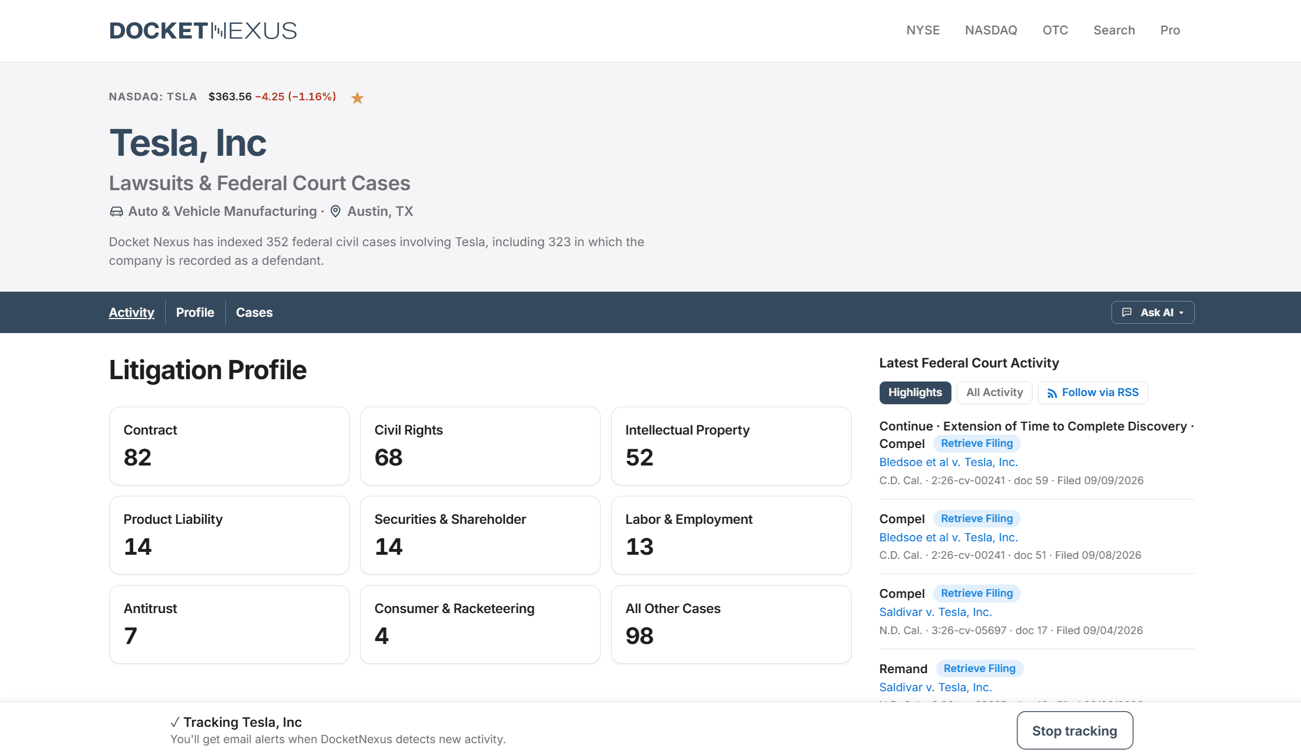Screen dimensions: 1301x756
Task: Open the Ask AI dropdown
Action: click(1153, 313)
